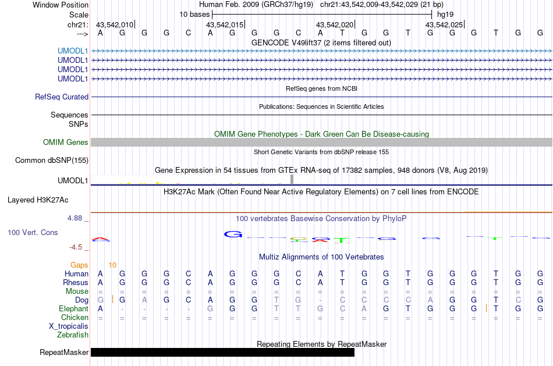Click the 4.88 PhyloP upper scale value
This screenshot has width=553, height=366.
75,218
